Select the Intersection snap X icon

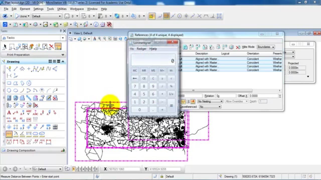coord(199,16)
